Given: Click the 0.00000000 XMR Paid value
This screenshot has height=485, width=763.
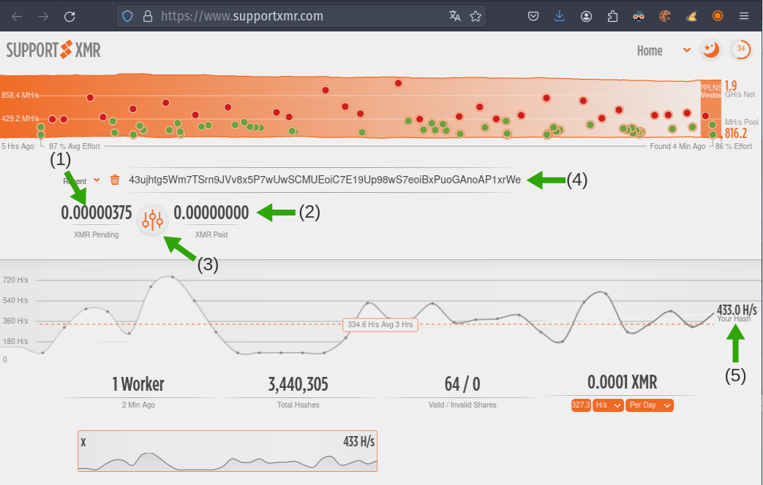Looking at the screenshot, I should pos(211,213).
